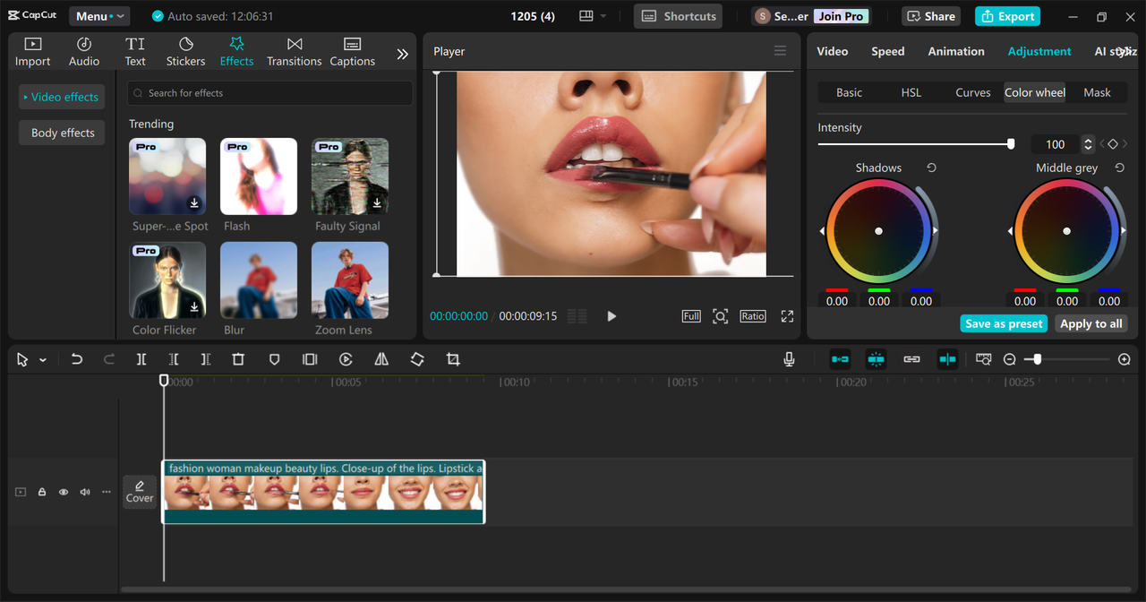Viewport: 1146px width, 602px height.
Task: Open the Audio panel
Action: 84,52
